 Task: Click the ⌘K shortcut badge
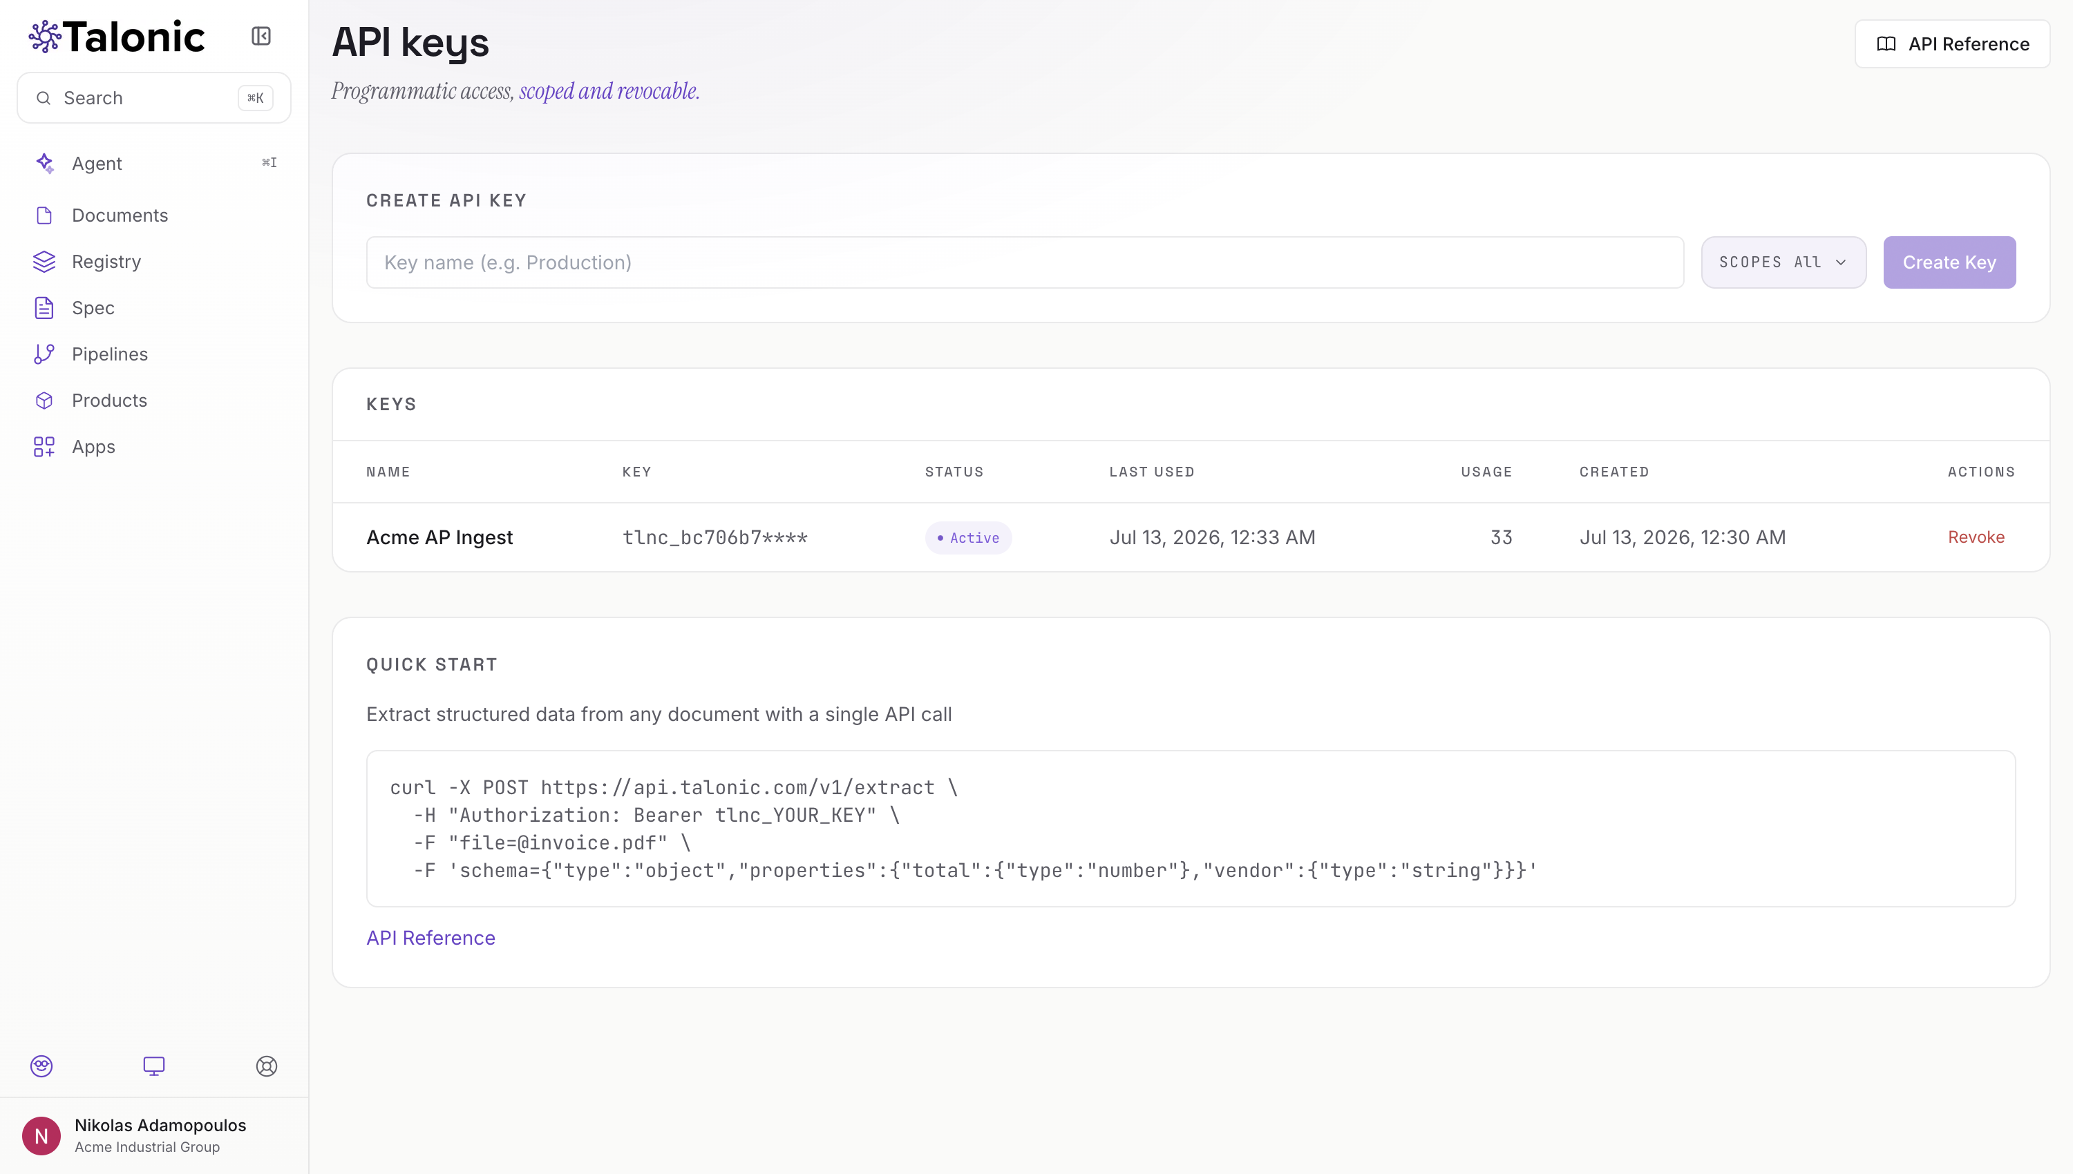coord(255,97)
